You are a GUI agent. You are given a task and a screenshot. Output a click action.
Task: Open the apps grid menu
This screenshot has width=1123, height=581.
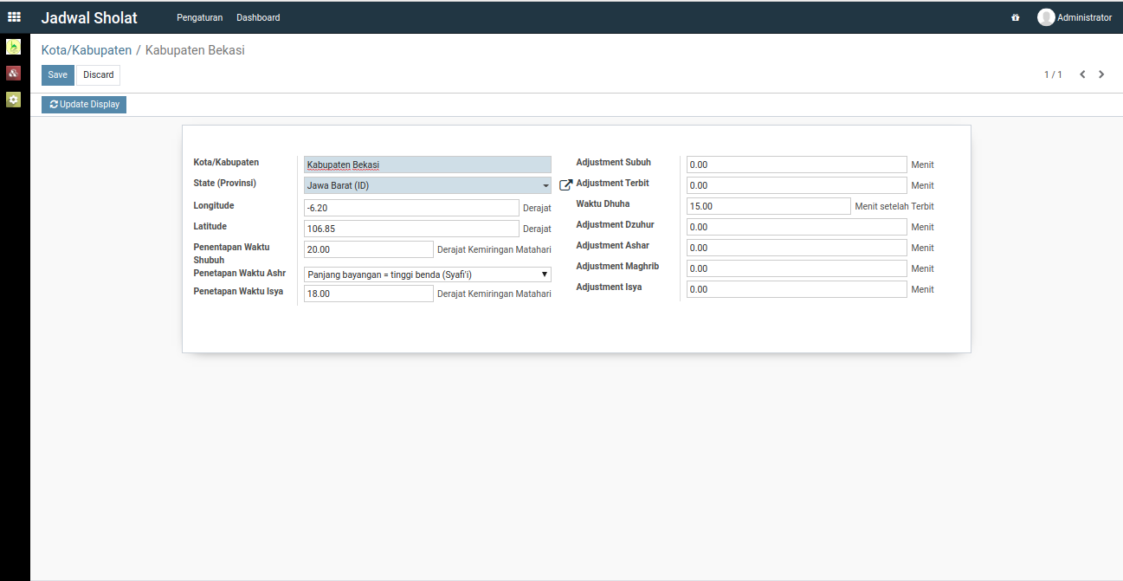(x=14, y=17)
